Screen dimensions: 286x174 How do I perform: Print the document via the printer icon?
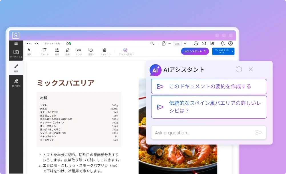[x=196, y=43]
